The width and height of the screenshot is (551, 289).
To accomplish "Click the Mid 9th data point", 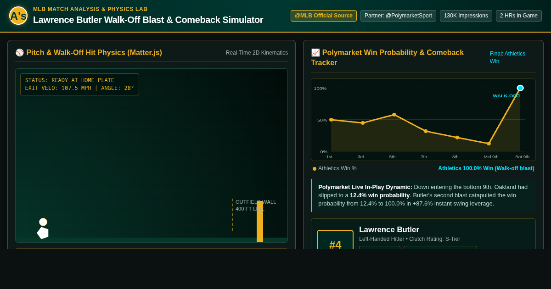I will pos(489,144).
